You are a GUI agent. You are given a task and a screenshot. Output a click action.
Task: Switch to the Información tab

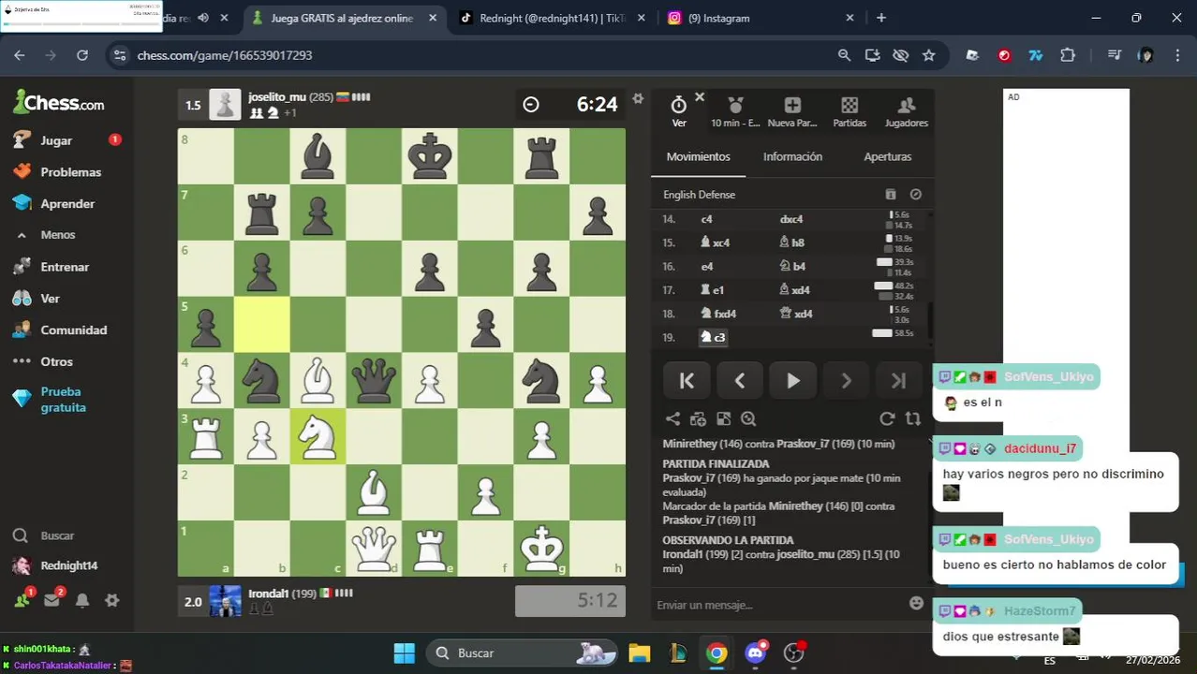coord(792,156)
